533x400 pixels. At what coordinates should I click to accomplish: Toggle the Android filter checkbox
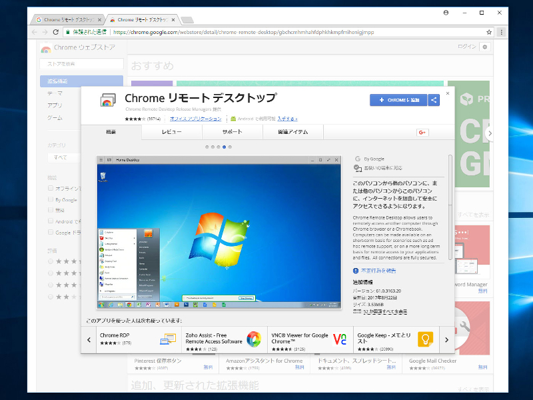click(x=51, y=221)
